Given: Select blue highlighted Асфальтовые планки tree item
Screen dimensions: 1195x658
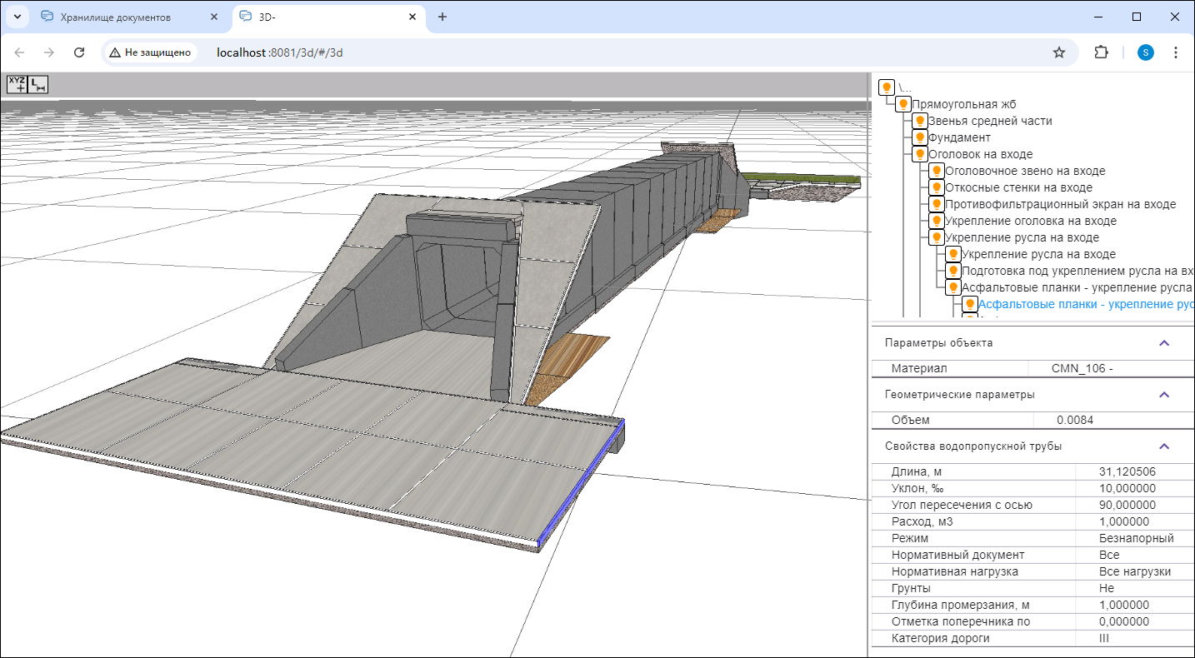Looking at the screenshot, I should tap(1086, 304).
